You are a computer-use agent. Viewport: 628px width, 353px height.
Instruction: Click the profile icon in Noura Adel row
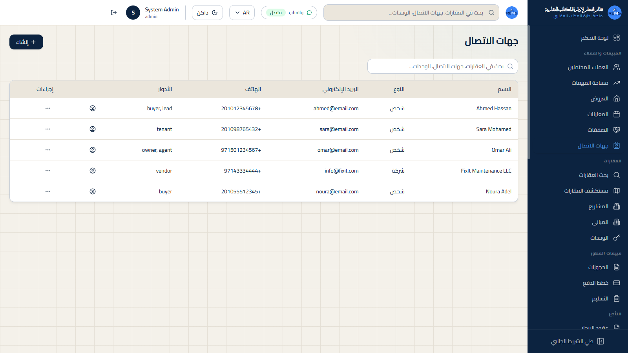[93, 191]
